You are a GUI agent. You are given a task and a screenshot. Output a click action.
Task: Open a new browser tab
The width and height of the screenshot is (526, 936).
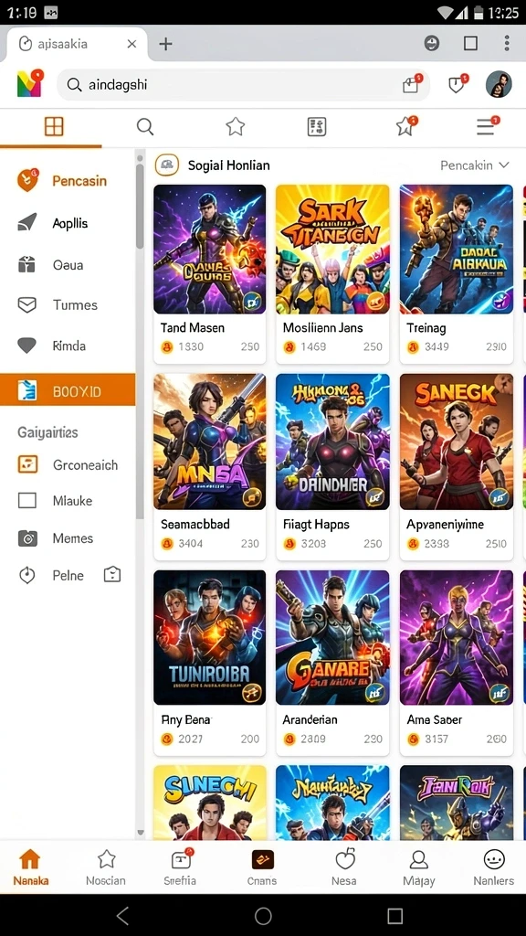tap(165, 44)
